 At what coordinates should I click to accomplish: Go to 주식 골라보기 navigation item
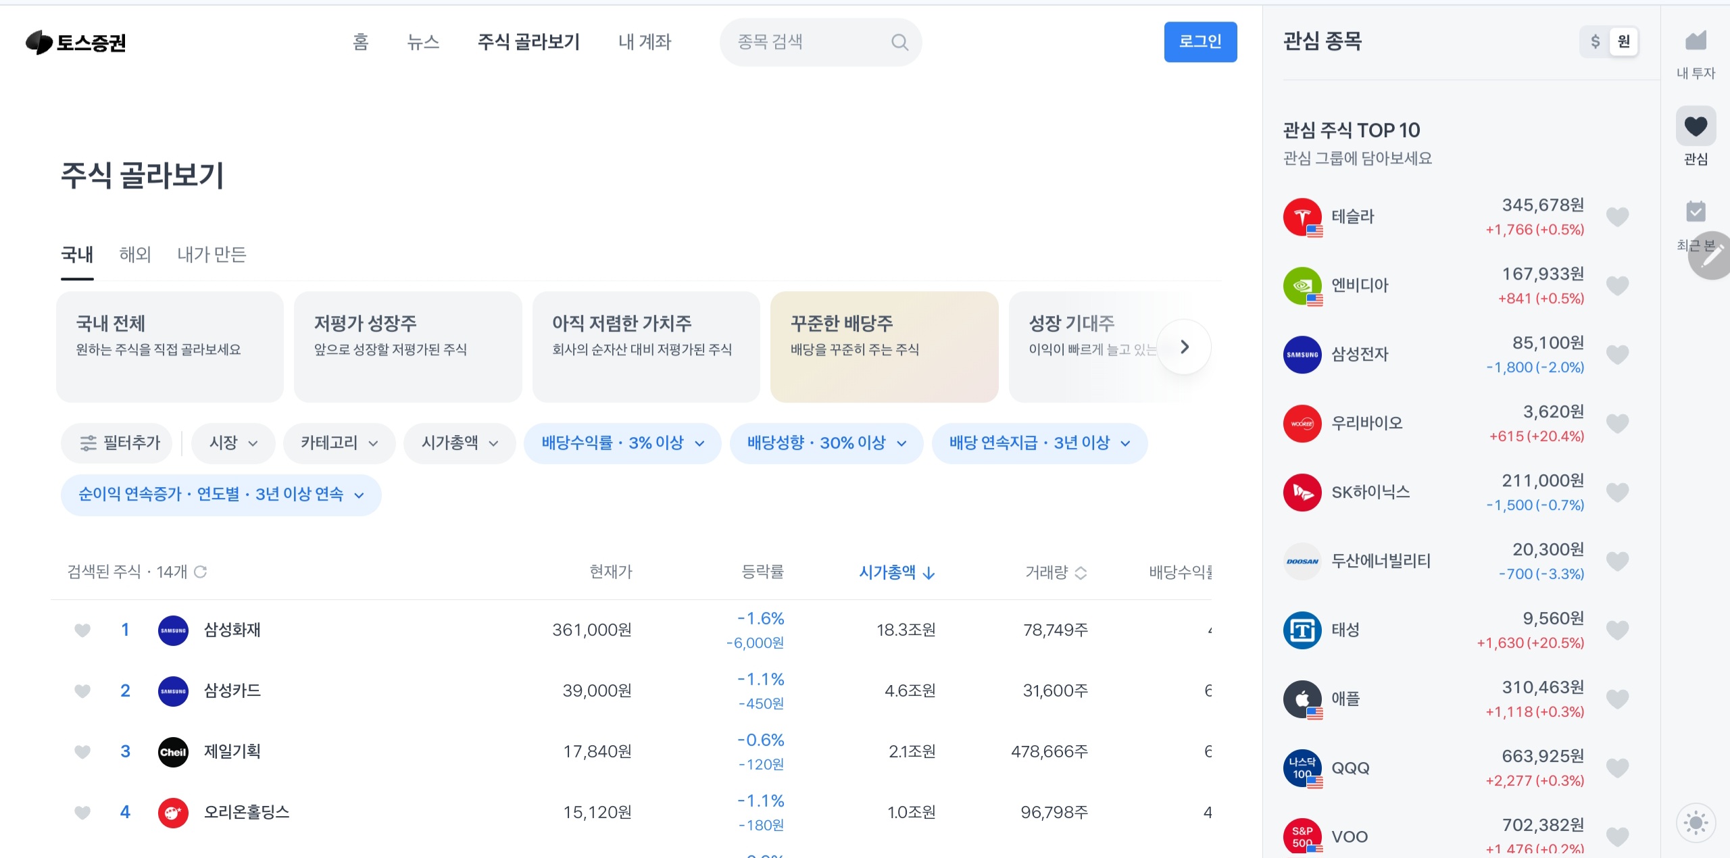coord(528,42)
